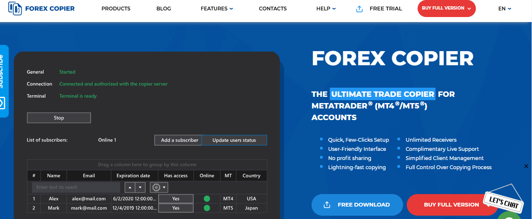The width and height of the screenshot is (532, 219).
Task: Click the Add a subscriber button
Action: [x=178, y=140]
